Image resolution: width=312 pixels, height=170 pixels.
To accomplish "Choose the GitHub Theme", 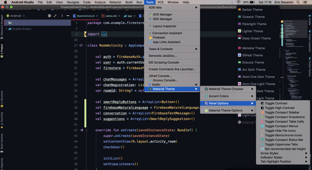I will 252,55.
